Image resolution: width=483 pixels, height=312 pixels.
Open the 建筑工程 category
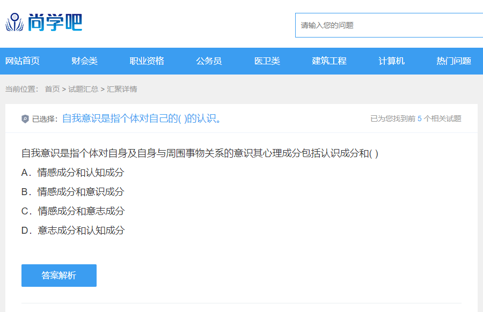click(x=329, y=61)
